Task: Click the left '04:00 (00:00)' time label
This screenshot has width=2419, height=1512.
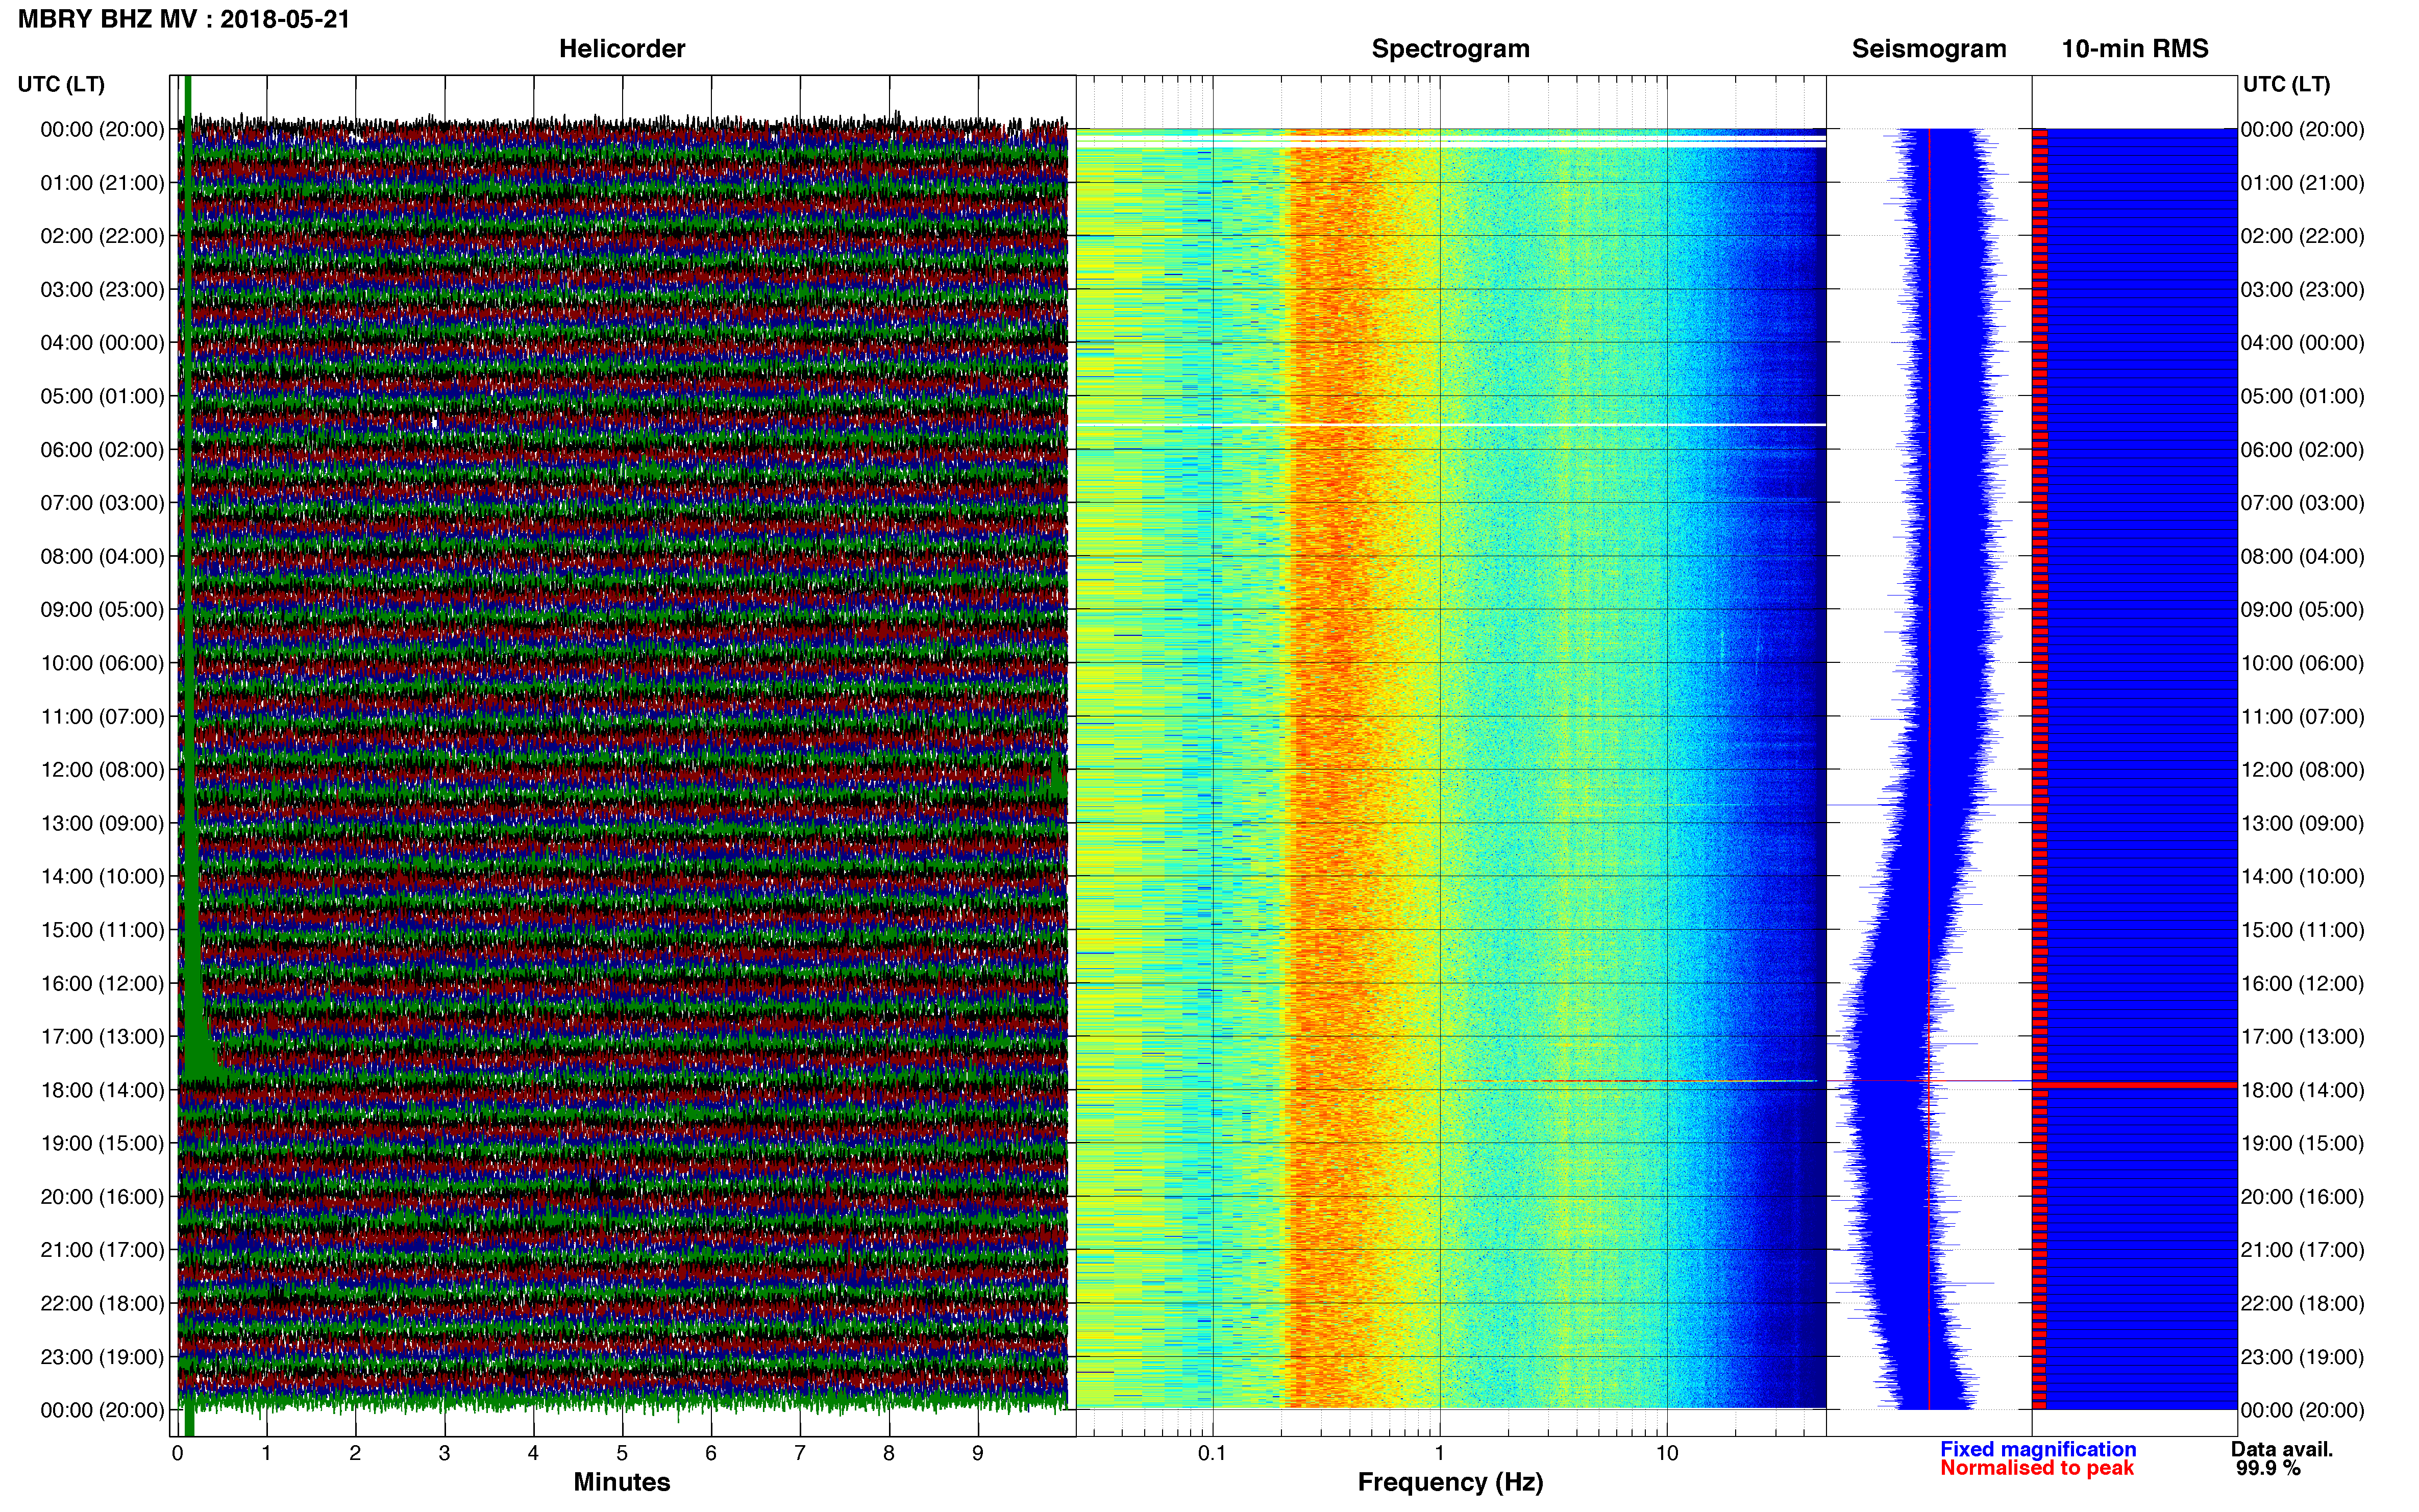Action: coord(102,343)
